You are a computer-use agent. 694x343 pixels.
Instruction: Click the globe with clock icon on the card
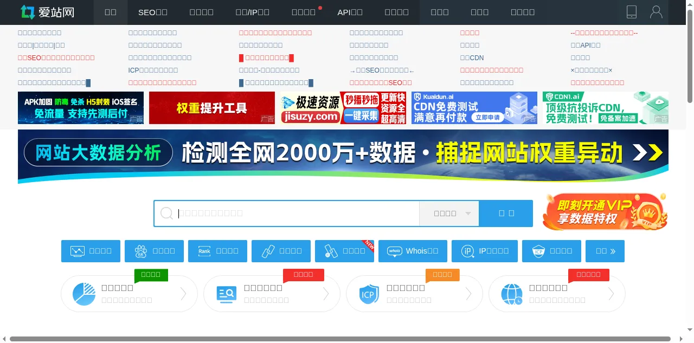pyautogui.click(x=512, y=294)
